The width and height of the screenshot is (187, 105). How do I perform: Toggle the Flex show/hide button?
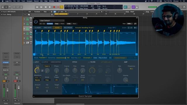point(62,12)
